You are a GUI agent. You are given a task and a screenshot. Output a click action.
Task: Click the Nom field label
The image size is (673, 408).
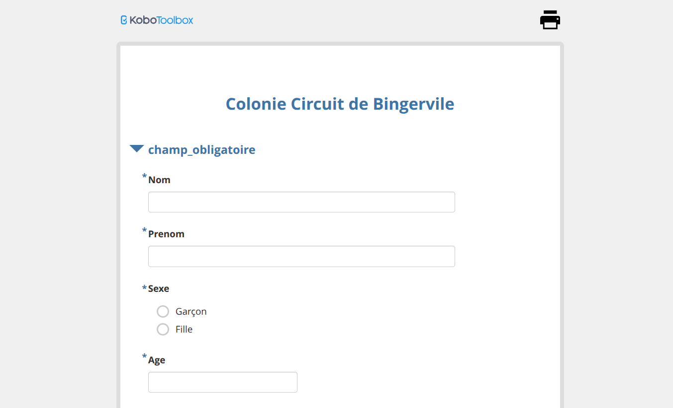click(x=159, y=180)
